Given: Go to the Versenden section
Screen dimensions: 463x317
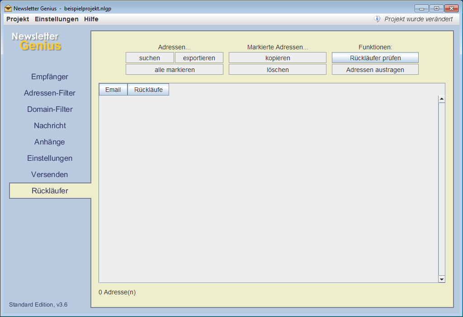Looking at the screenshot, I should [50, 174].
